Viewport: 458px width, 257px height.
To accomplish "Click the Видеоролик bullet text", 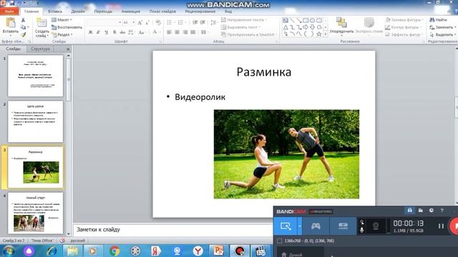I will point(200,97).
